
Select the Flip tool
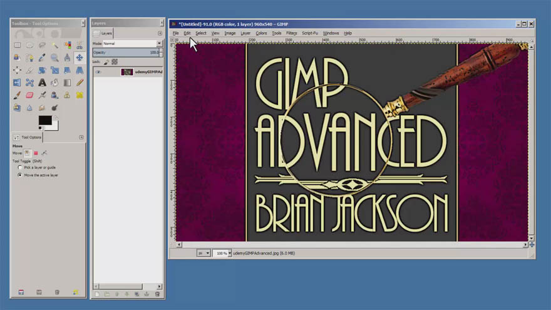[x=18, y=83]
